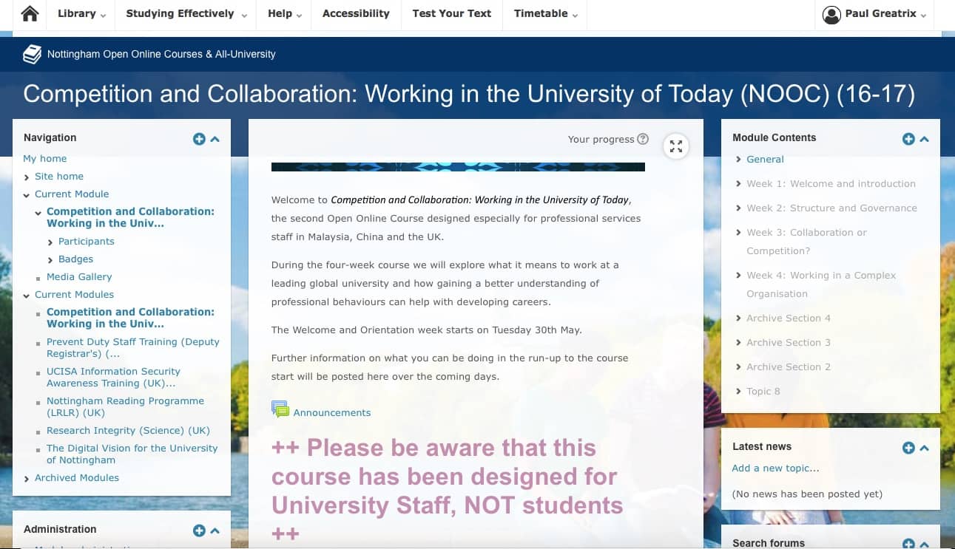This screenshot has width=955, height=549.
Task: Open Media Gallery in navigation
Action: click(x=79, y=277)
